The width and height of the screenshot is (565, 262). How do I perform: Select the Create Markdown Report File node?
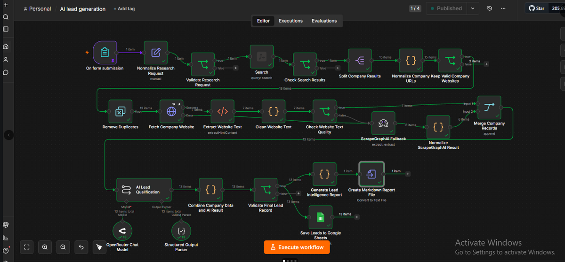[x=371, y=174]
